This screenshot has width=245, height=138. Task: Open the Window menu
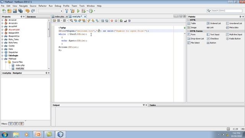tap(91, 6)
